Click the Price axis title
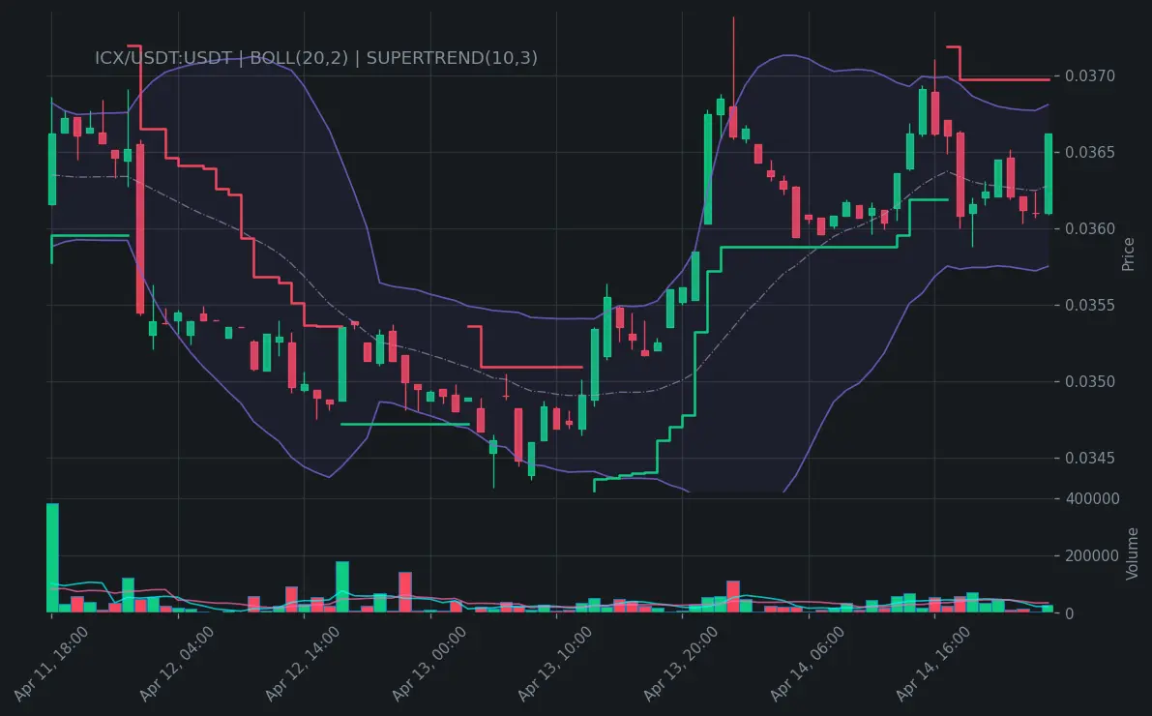Viewport: 1152px width, 716px height. [x=1129, y=254]
